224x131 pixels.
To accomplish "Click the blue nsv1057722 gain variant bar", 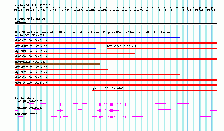I will pyautogui.click(x=97, y=38).
